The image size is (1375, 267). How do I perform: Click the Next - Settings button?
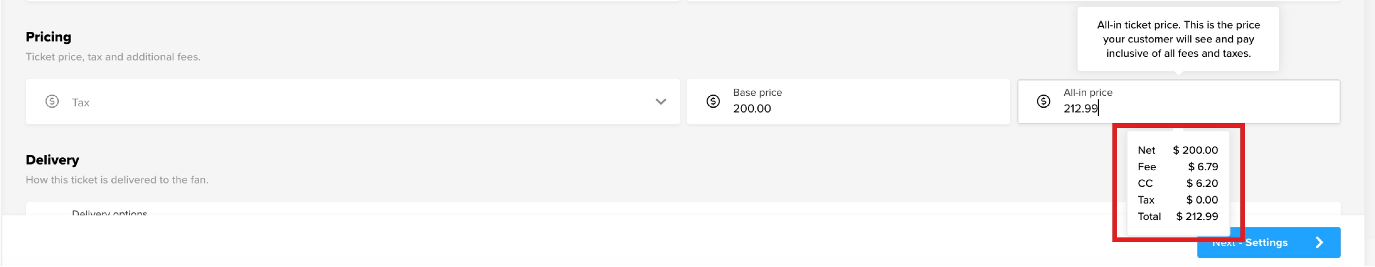tap(1268, 243)
